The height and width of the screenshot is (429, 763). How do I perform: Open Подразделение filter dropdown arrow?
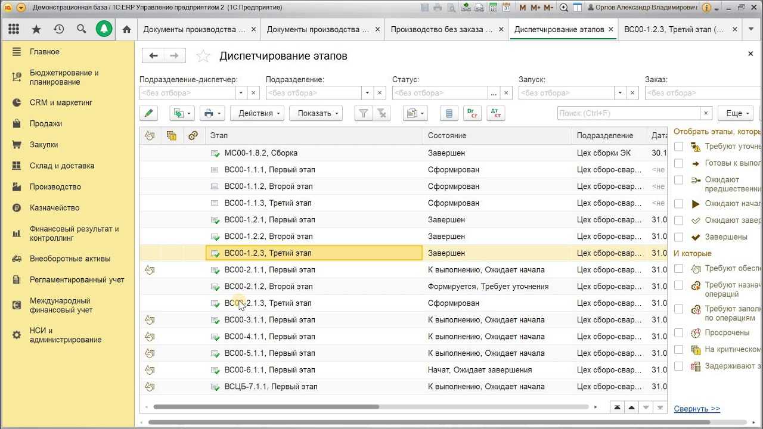367,93
